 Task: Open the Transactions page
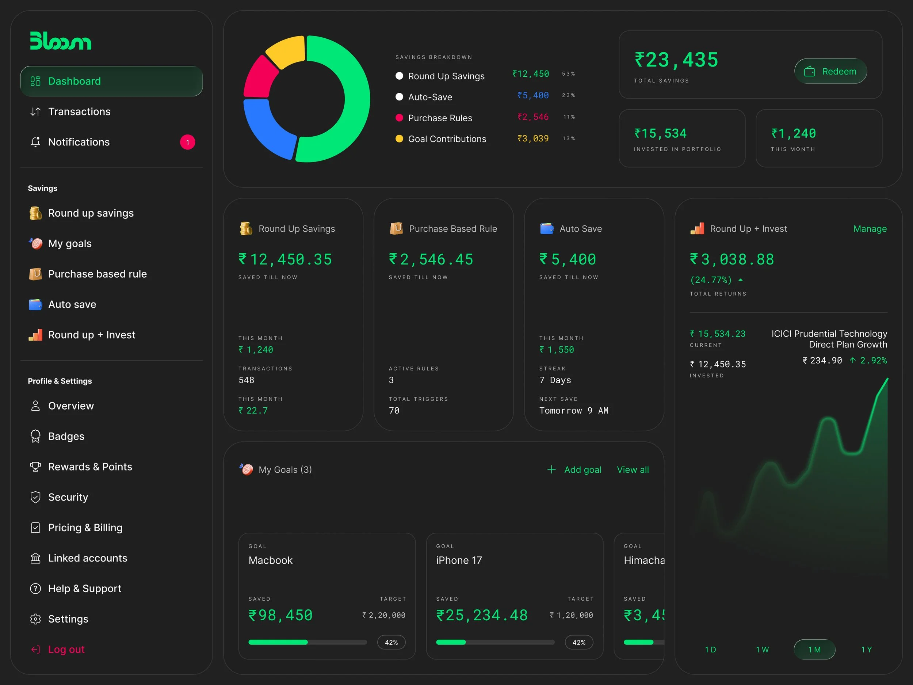click(111, 111)
